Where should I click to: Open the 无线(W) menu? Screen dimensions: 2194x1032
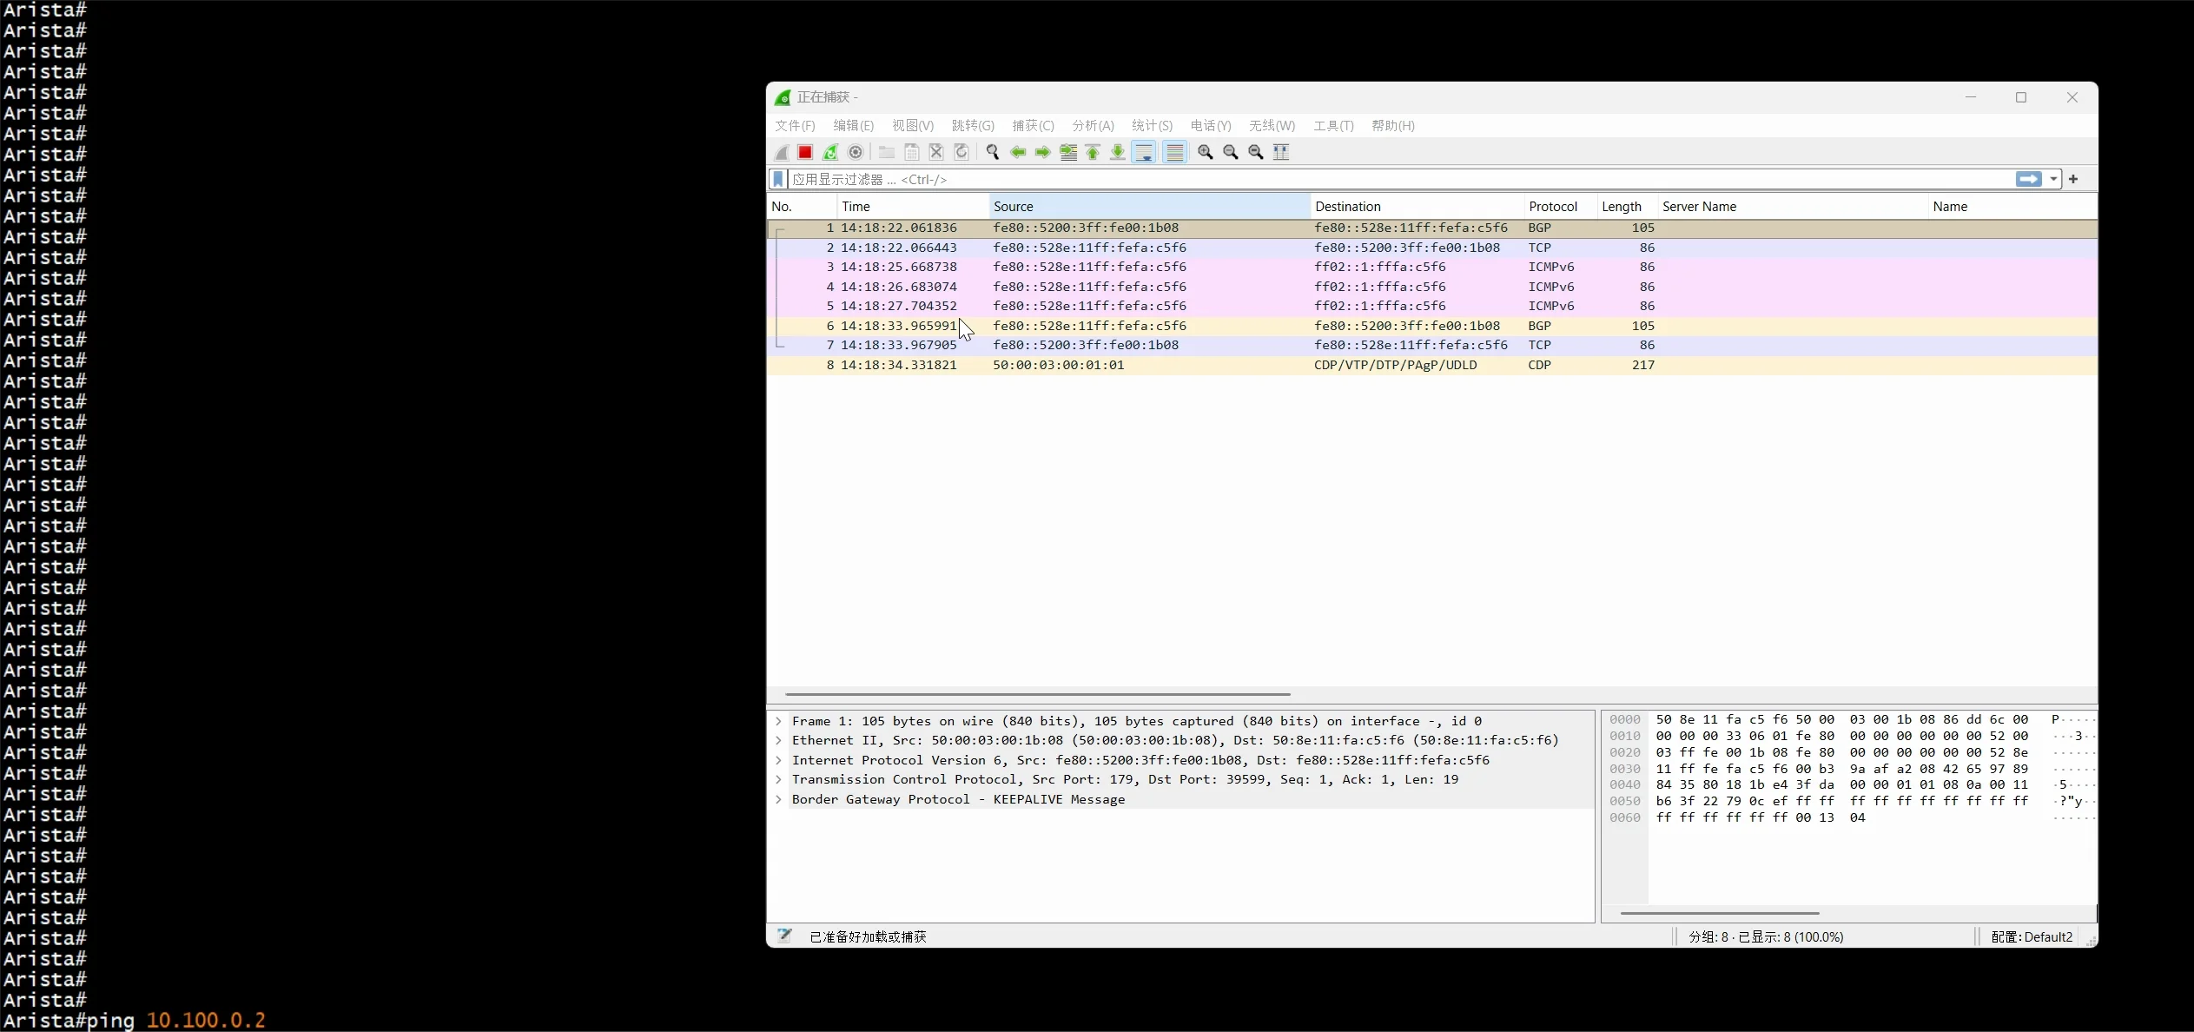coord(1272,126)
